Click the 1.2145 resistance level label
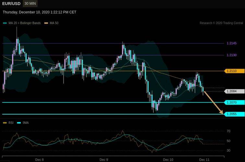Screen dimensions: 245x162 (232, 43)
